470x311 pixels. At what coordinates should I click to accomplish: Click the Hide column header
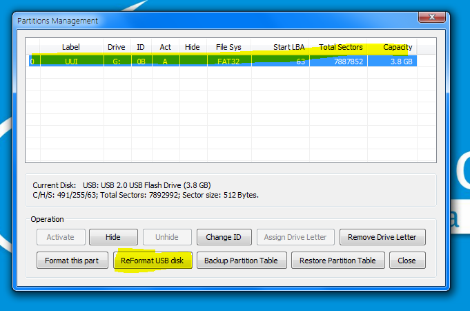click(193, 47)
